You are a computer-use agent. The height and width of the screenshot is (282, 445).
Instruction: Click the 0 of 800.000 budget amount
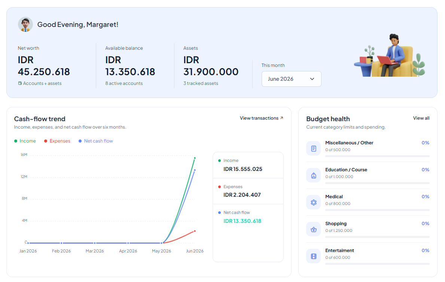coord(338,204)
